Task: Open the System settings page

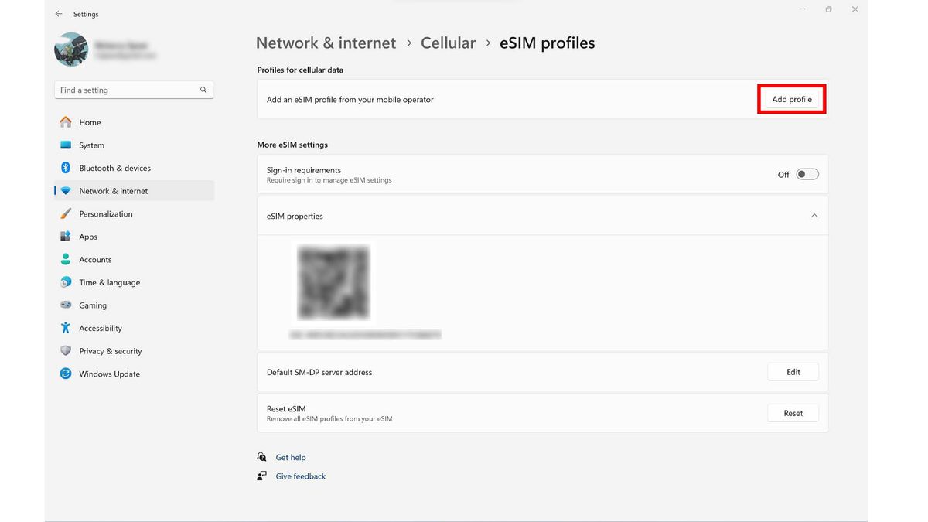Action: [x=91, y=145]
